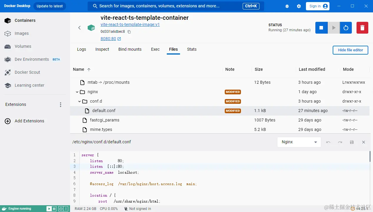This screenshot has width=373, height=212.
Task: Click the Volumes sidebar icon
Action: [8, 46]
